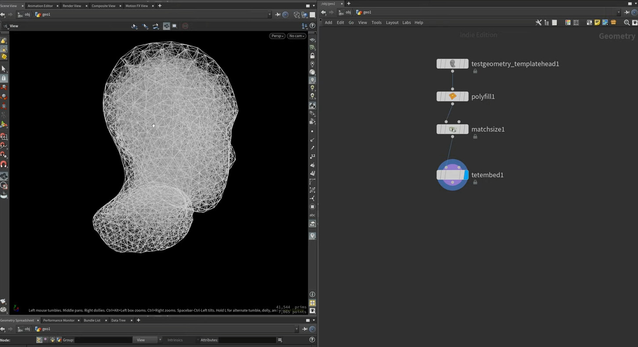Click the Group input field

pos(103,340)
